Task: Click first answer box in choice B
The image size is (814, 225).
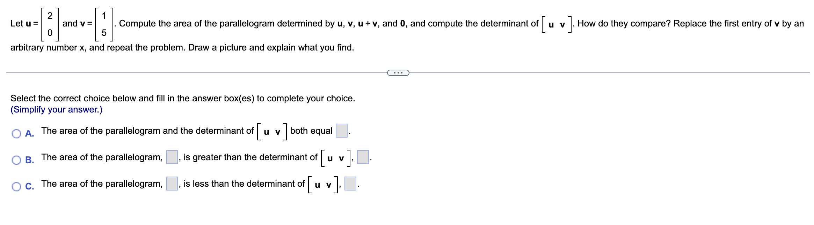Action: (172, 157)
